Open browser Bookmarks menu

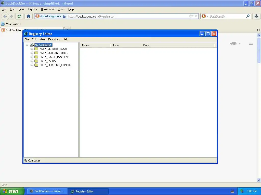point(48,9)
